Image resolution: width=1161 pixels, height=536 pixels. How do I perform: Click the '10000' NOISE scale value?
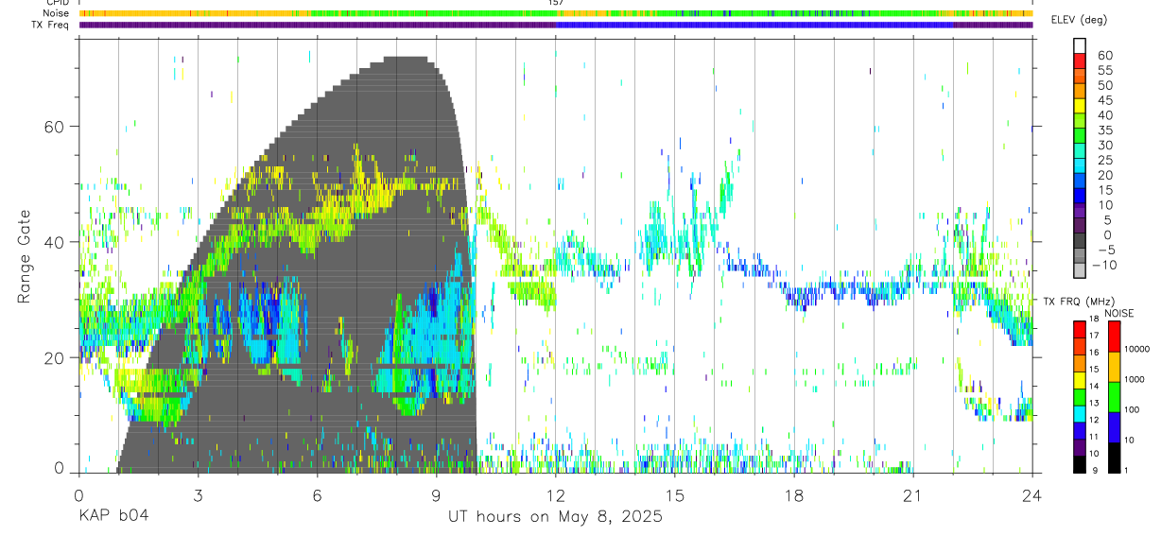pos(1137,349)
